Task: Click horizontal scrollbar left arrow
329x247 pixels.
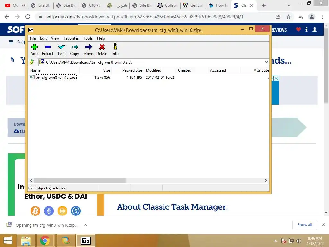Action: 31,181
